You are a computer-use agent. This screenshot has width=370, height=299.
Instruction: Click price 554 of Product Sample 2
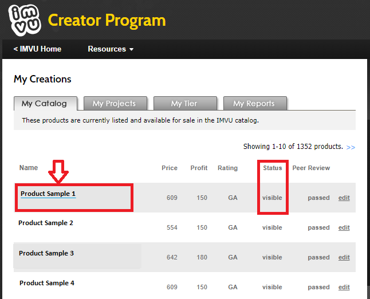(x=172, y=227)
